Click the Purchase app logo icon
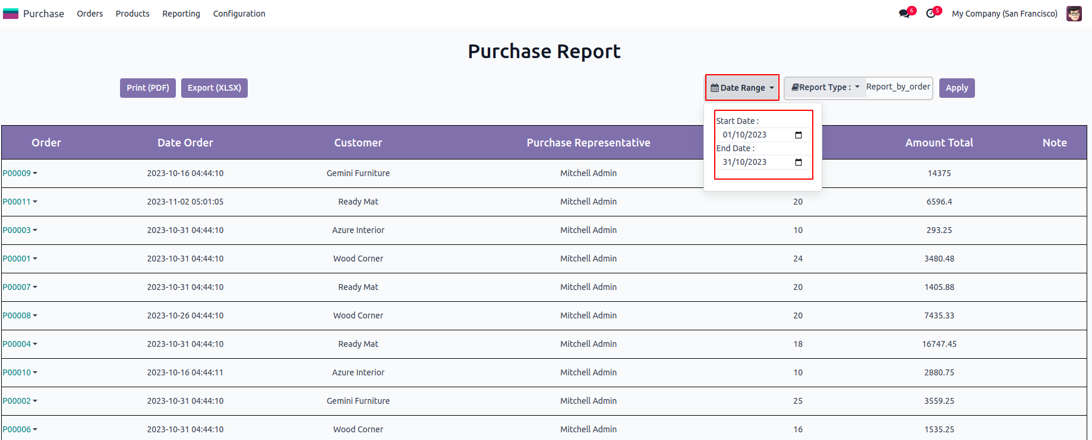The image size is (1092, 440). coord(11,14)
